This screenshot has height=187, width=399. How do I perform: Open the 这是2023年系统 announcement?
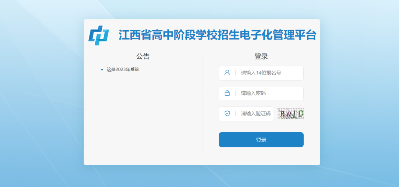point(123,69)
